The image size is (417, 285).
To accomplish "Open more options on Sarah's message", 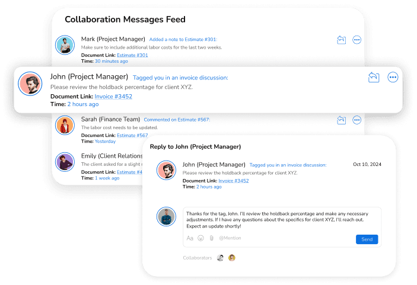I will [356, 120].
